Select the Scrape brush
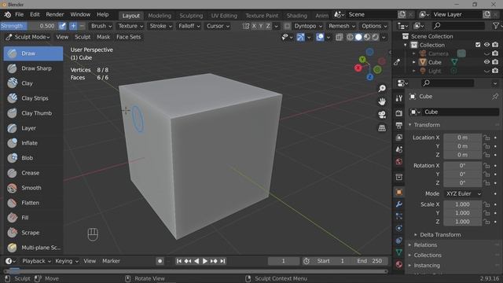 [x=33, y=233]
